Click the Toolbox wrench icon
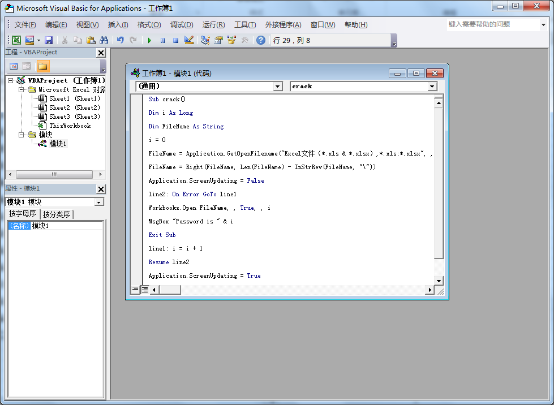 (x=244, y=40)
